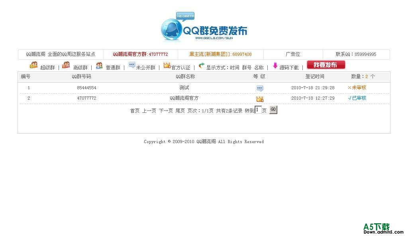The image size is (408, 236).
Task: Click the 普通群 group icon
Action: (99, 65)
